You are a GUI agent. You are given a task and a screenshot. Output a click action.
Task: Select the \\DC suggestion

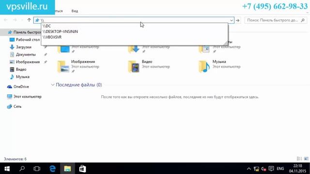(135, 26)
